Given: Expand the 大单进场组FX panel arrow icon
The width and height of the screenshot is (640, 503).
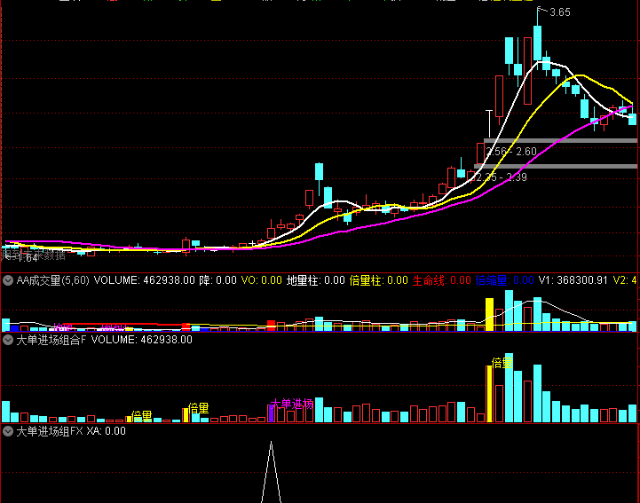Looking at the screenshot, I should coord(8,431).
